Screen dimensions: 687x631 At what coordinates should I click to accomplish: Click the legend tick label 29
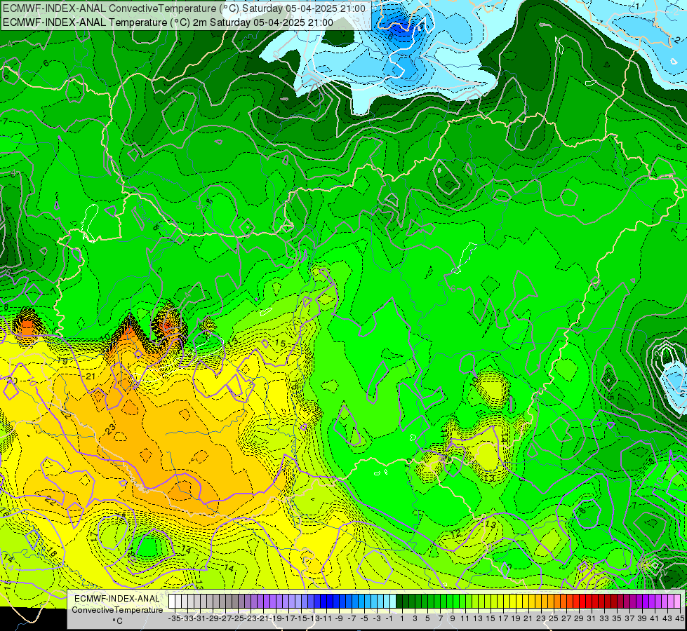point(579,618)
